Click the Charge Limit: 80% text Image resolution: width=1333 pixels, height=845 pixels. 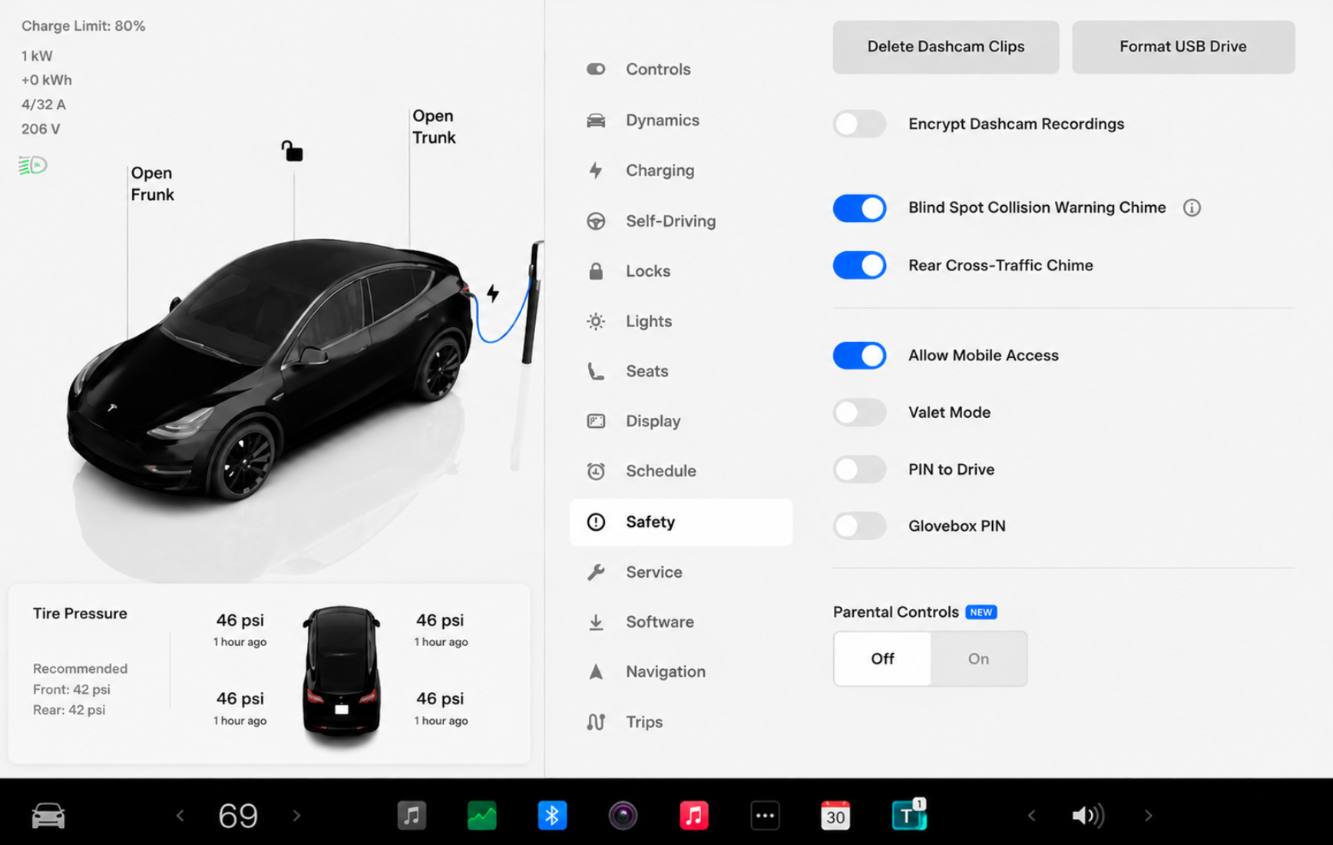point(83,26)
